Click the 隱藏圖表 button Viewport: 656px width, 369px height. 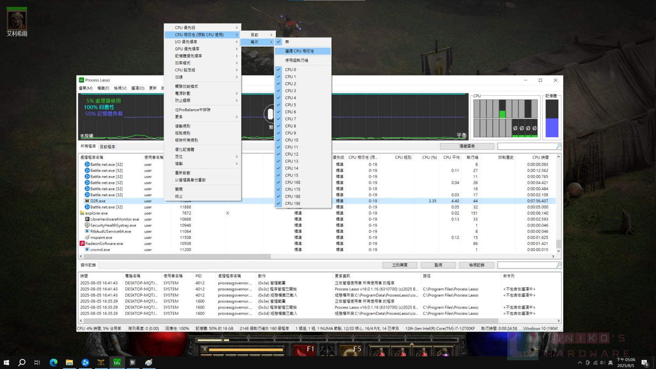(x=467, y=146)
